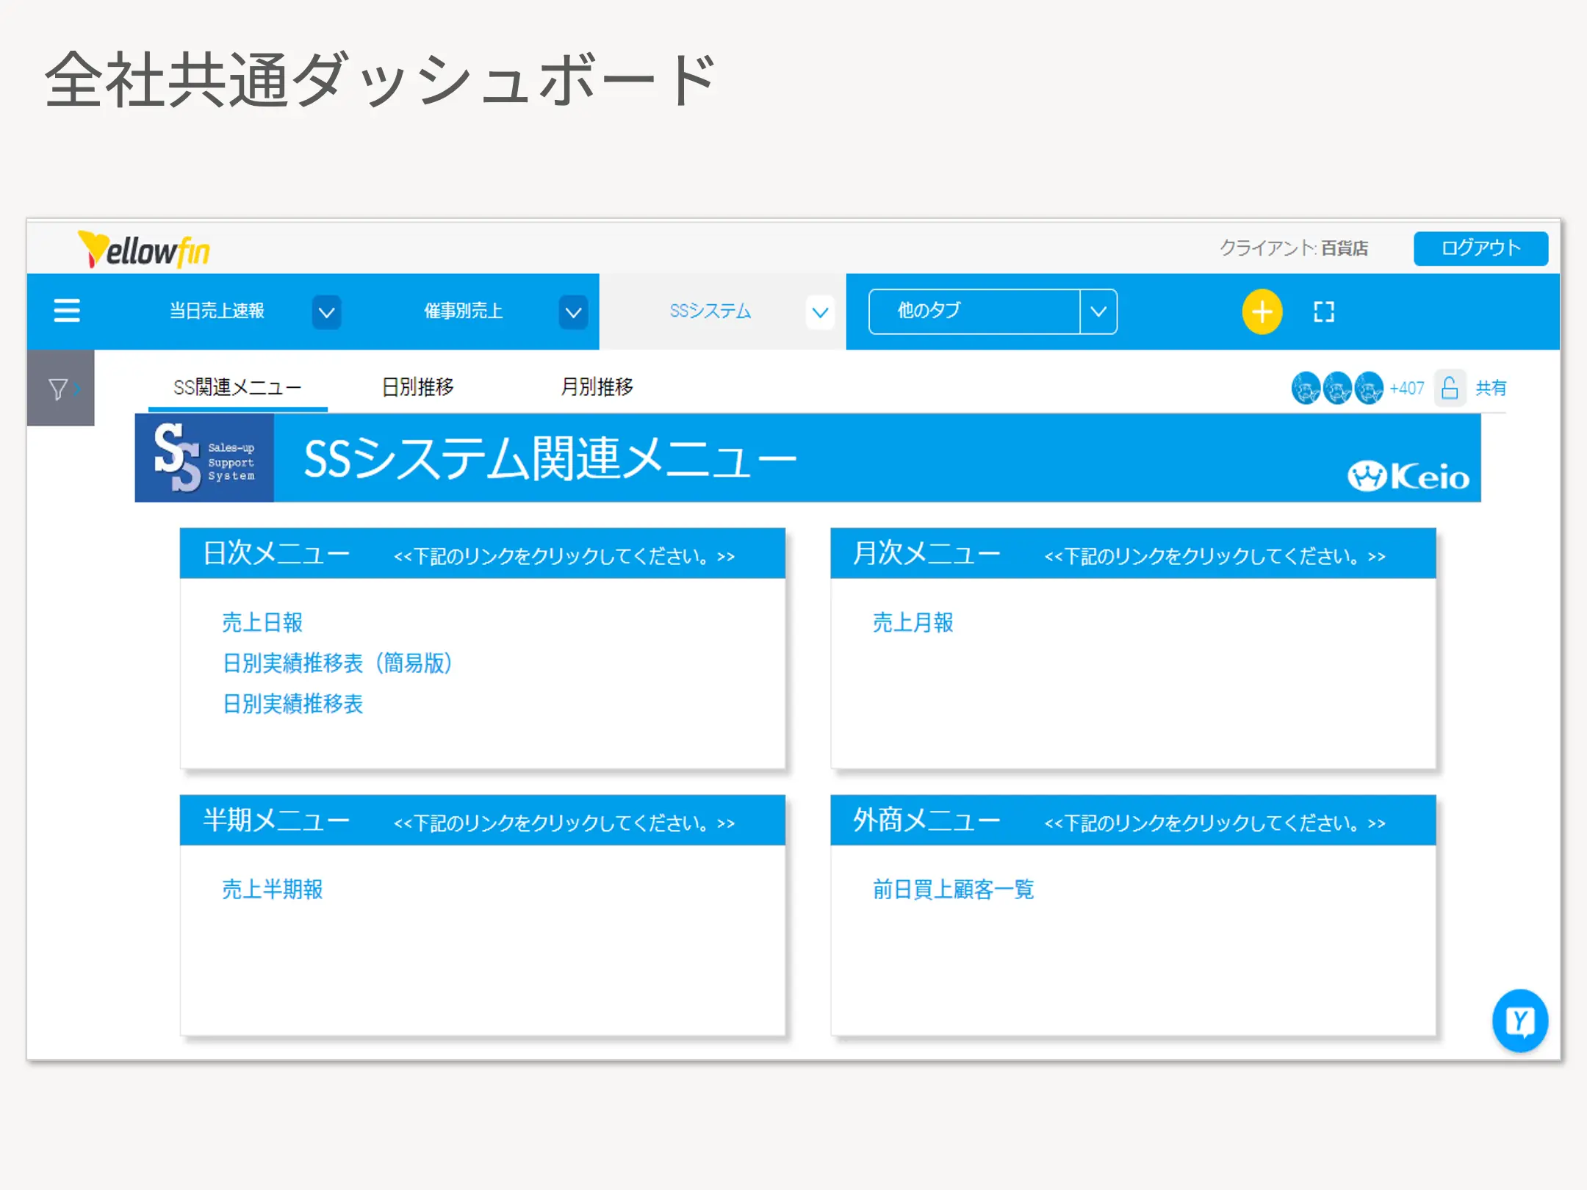Expand the 催事別売上 tab dropdown
This screenshot has height=1190, width=1587.
coord(573,311)
